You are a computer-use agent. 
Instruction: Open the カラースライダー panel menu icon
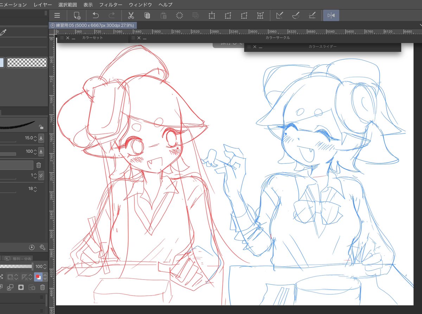pyautogui.click(x=249, y=46)
